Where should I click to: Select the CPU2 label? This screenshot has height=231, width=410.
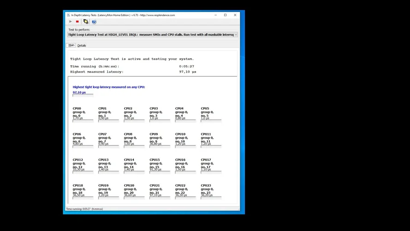coord(128,109)
